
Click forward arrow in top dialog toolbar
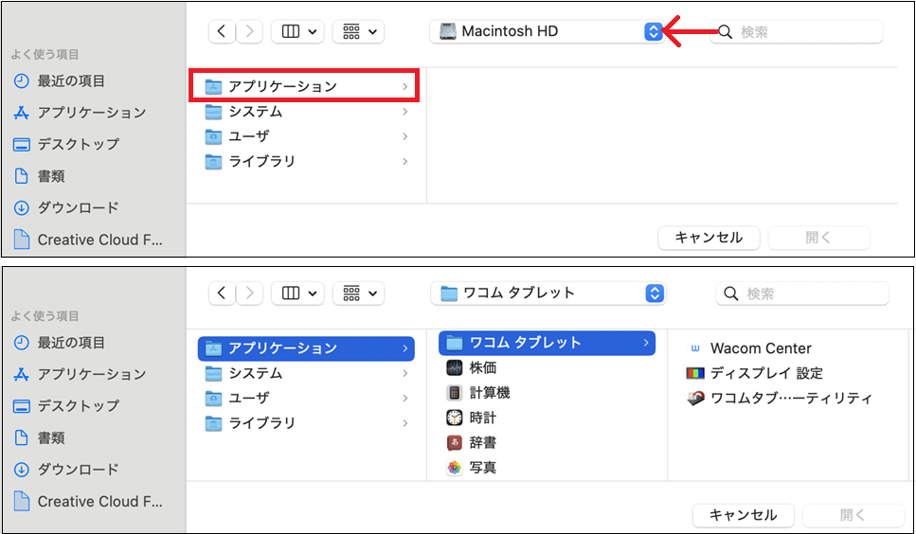click(x=250, y=31)
